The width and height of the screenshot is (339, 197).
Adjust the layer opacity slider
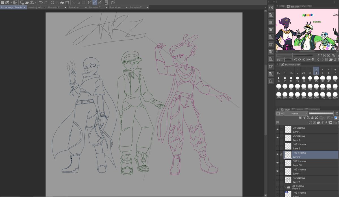point(321,113)
